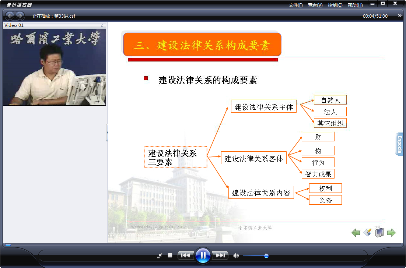Click the 行为 box
The image size is (406, 268).
point(318,162)
